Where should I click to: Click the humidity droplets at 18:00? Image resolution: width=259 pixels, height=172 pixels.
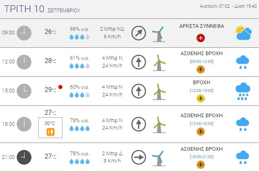(x=80, y=128)
